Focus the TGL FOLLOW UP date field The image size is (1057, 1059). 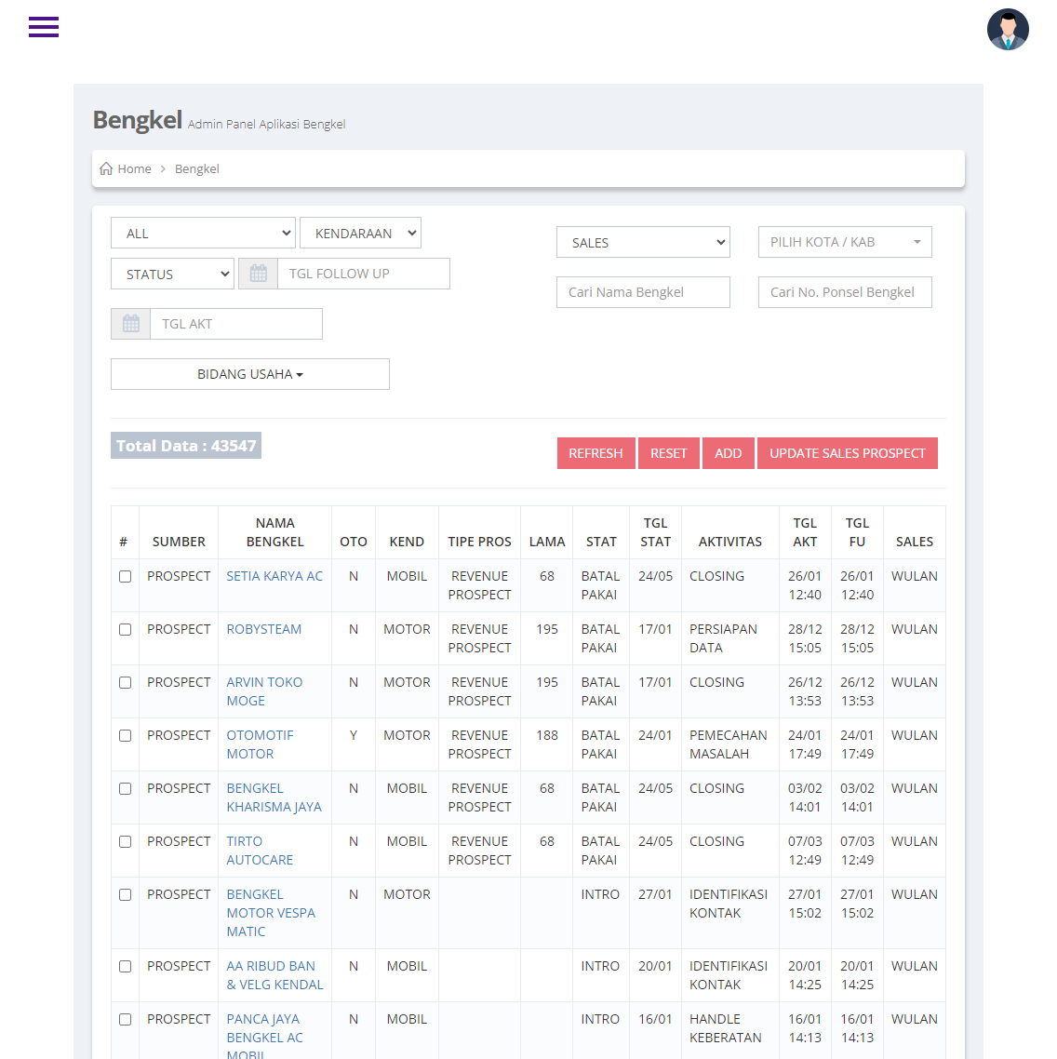click(x=364, y=274)
